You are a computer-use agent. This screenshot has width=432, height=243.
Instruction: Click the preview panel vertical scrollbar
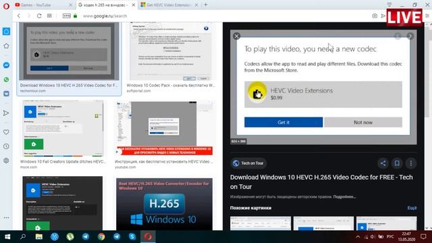[427, 72]
